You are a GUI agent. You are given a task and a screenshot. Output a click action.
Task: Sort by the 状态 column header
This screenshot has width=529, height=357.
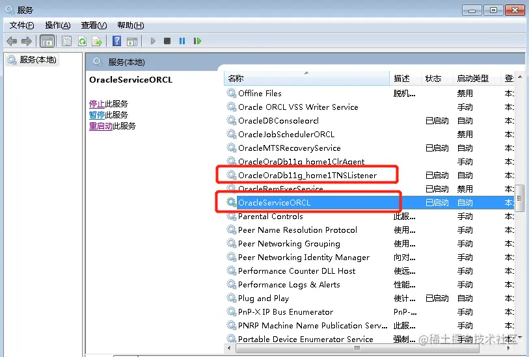click(x=436, y=78)
